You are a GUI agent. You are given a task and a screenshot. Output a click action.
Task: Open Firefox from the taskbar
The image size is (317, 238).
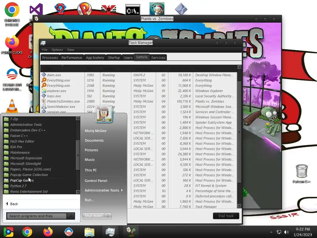point(48,232)
